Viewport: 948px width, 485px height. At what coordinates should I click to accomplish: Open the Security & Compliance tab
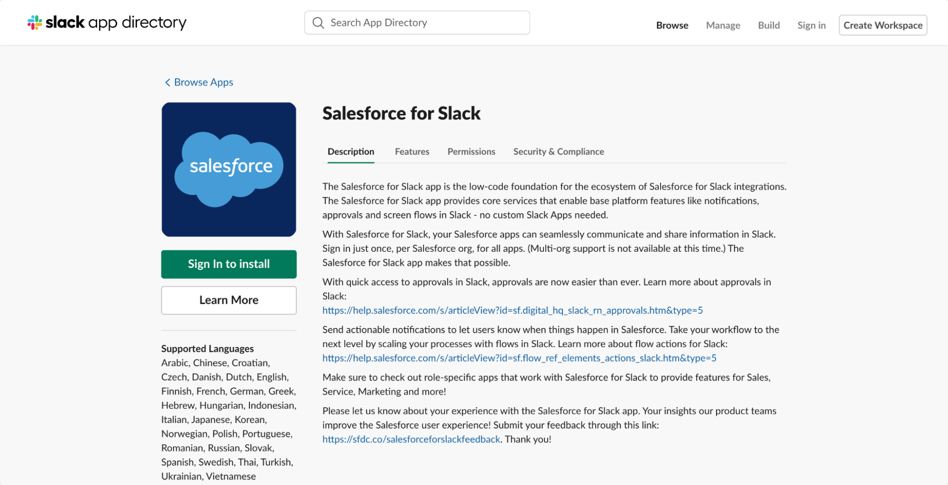pyautogui.click(x=559, y=152)
